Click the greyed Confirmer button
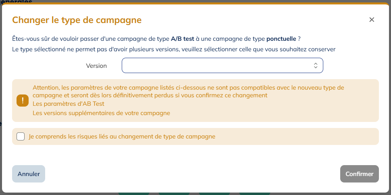 pos(359,174)
